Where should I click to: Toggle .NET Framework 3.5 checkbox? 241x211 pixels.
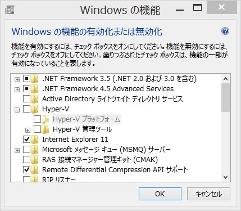click(26, 79)
